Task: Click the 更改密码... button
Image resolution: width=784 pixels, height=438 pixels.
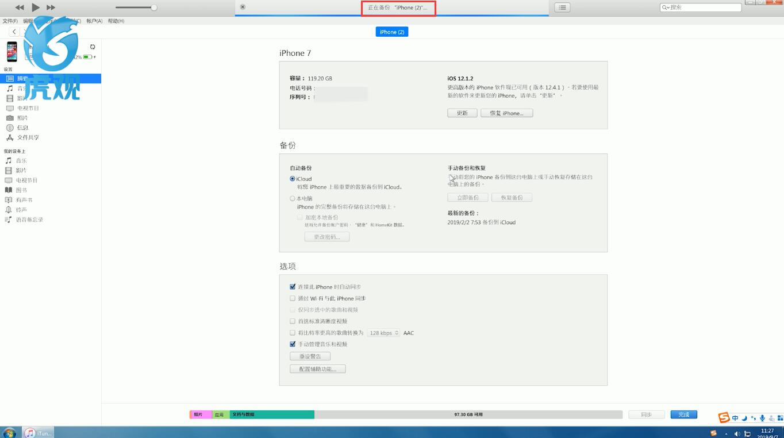Action: click(x=327, y=237)
